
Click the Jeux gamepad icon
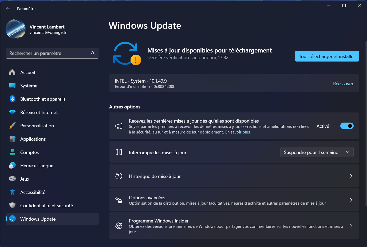[x=12, y=179]
